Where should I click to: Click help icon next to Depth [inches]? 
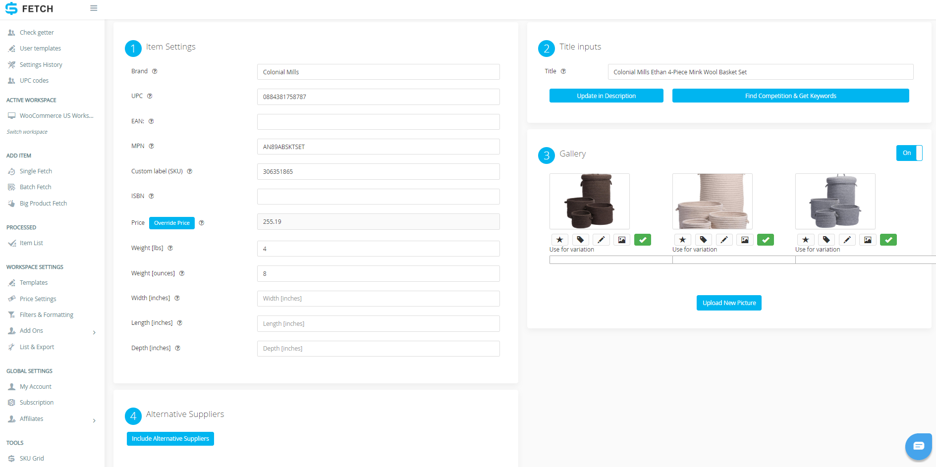(x=177, y=348)
